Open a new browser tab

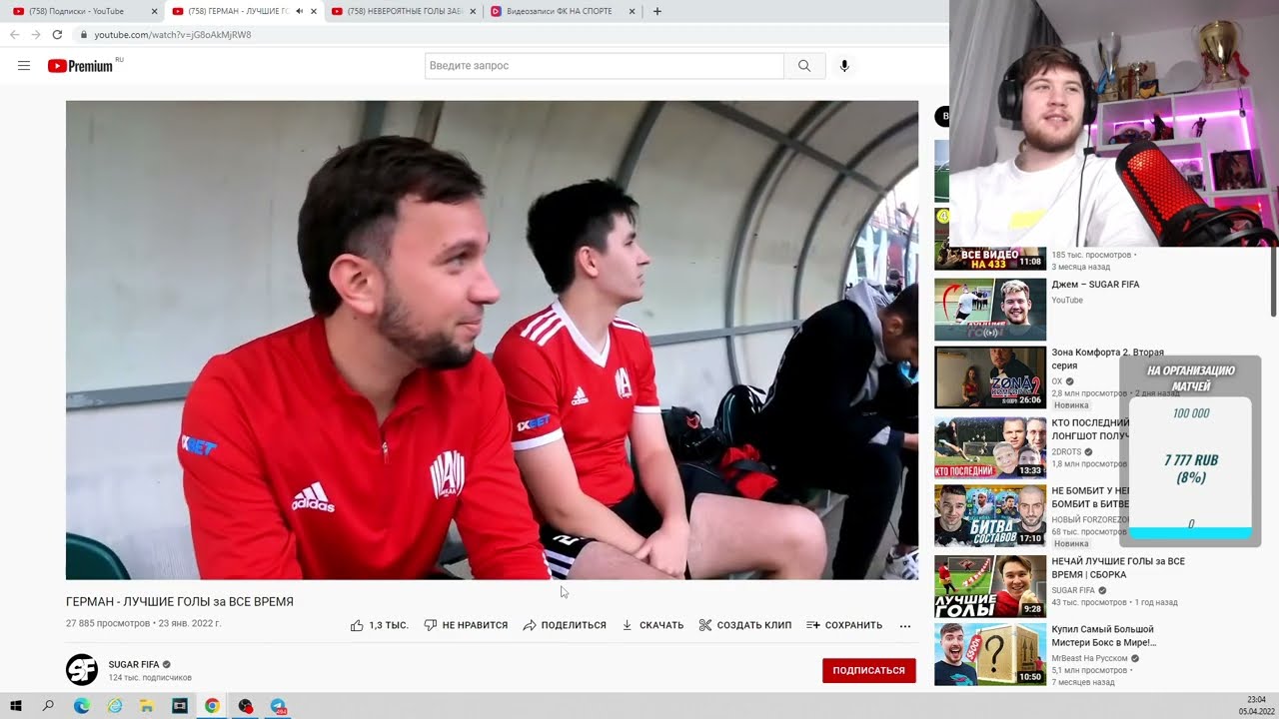pyautogui.click(x=656, y=11)
